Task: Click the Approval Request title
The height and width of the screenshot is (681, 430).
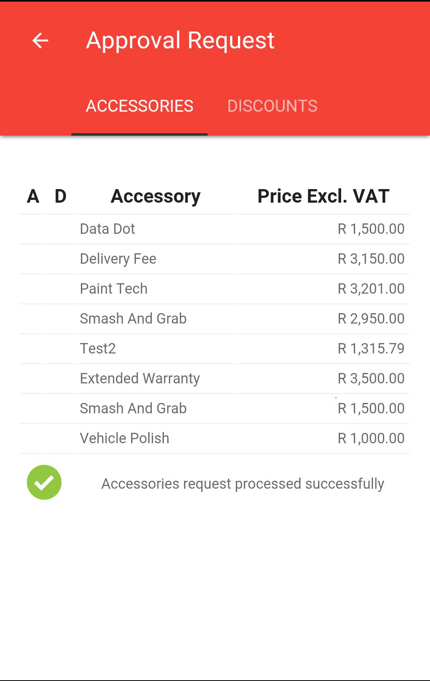Action: [x=180, y=40]
